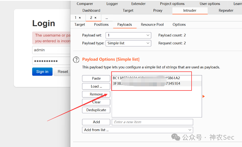Select Intruder attack tab 1
Screen dimensions: 242x147
[76, 18]
